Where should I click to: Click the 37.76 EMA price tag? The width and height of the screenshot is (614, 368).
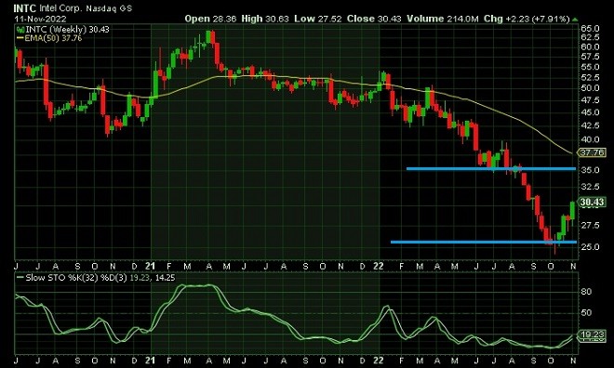pyautogui.click(x=593, y=152)
